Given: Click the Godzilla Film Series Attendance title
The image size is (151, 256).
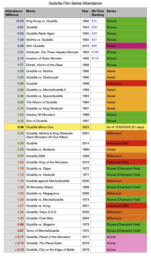Looking at the screenshot, I should click(75, 3).
